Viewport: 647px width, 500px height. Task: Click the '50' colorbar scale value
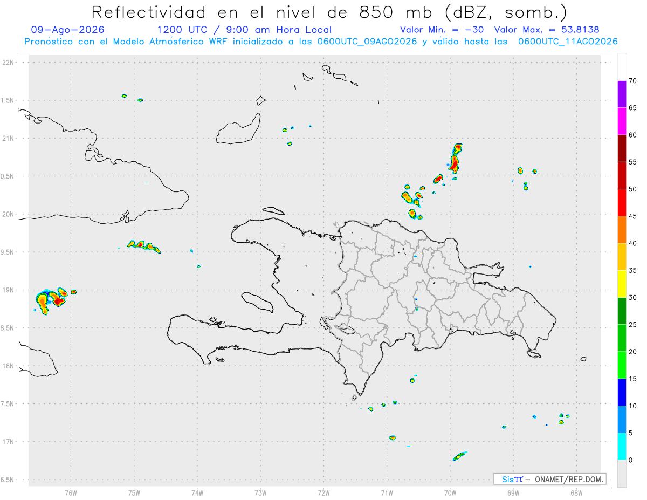tap(633, 189)
